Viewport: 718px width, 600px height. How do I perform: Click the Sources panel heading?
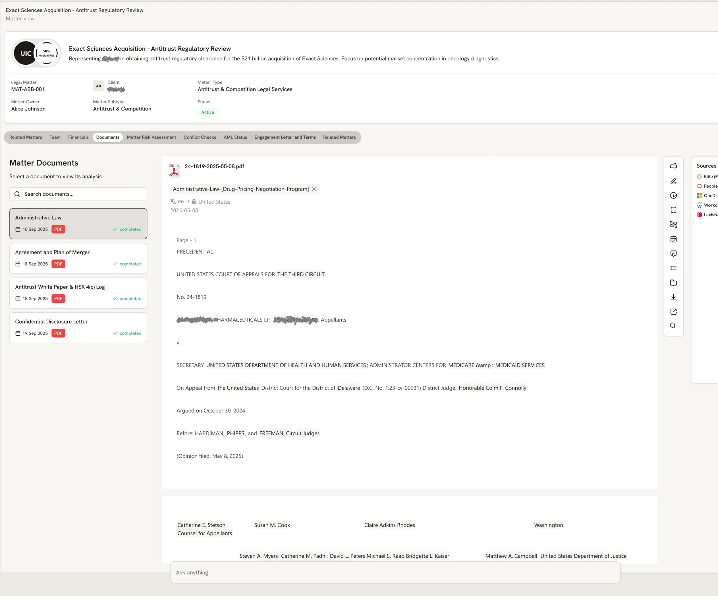(x=706, y=166)
